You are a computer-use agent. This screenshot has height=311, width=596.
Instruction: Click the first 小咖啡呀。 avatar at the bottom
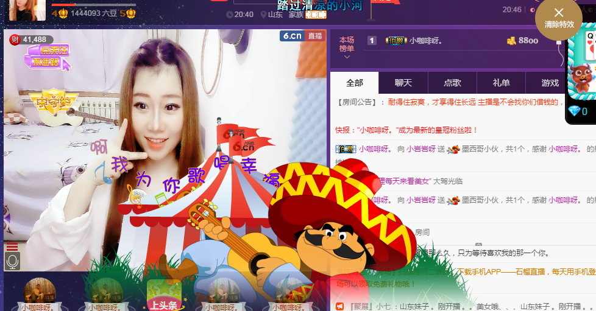tap(39, 292)
